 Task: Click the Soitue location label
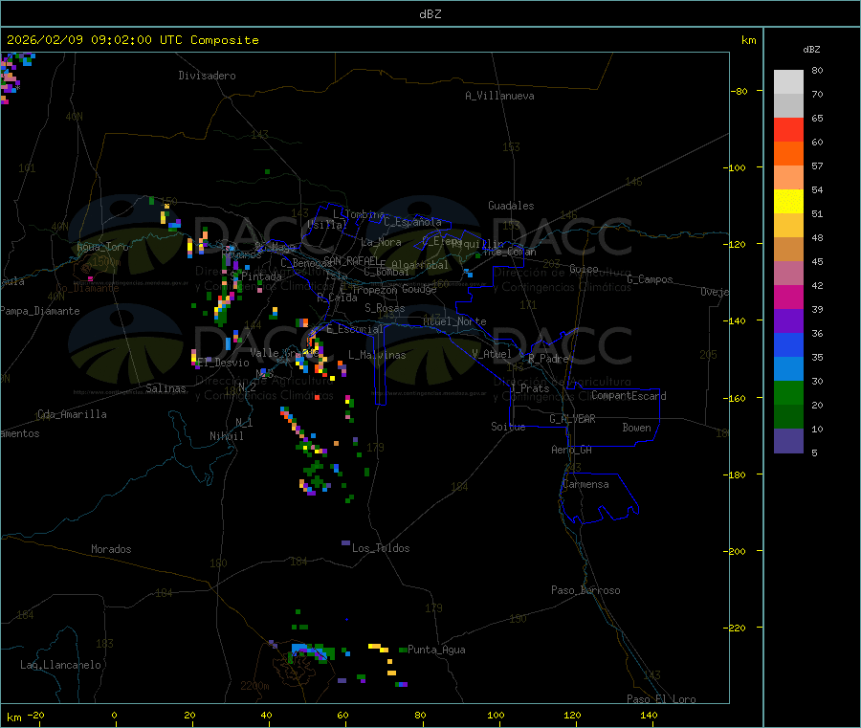click(508, 427)
